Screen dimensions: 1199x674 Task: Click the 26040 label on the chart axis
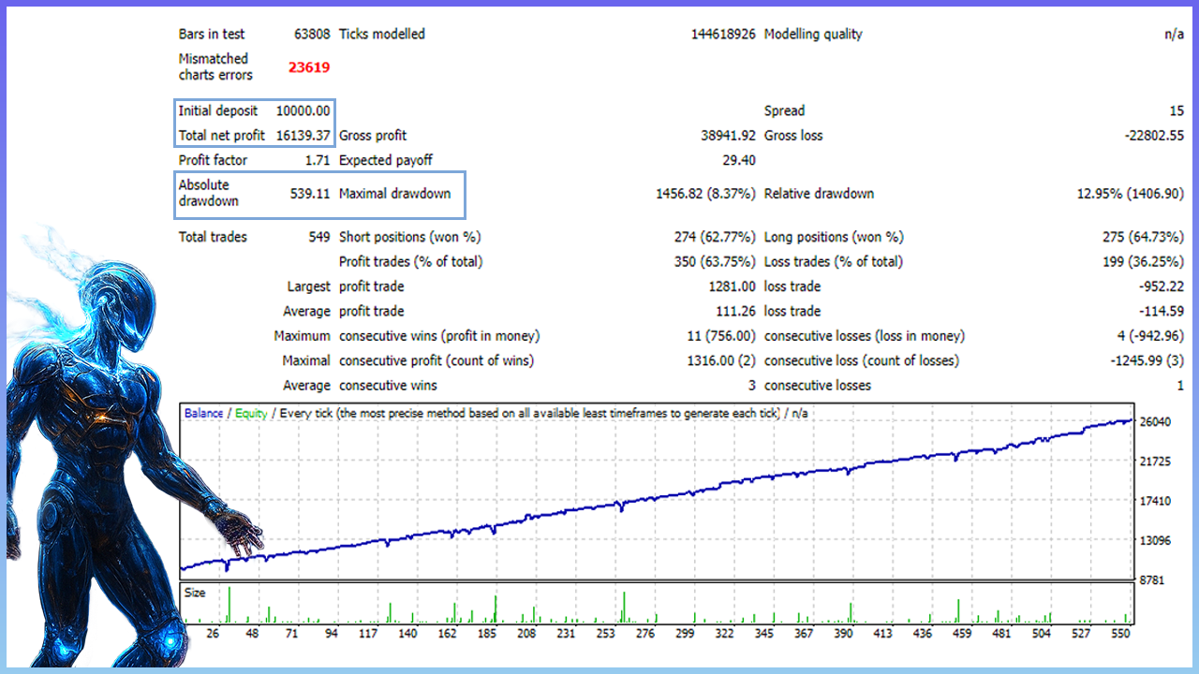1153,422
